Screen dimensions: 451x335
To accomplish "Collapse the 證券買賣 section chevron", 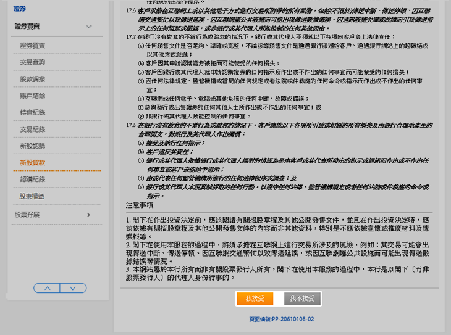I will (x=90, y=27).
